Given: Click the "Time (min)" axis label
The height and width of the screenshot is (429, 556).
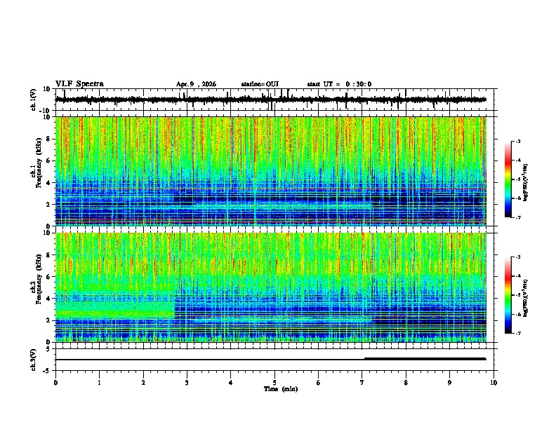Looking at the screenshot, I should coord(281,389).
